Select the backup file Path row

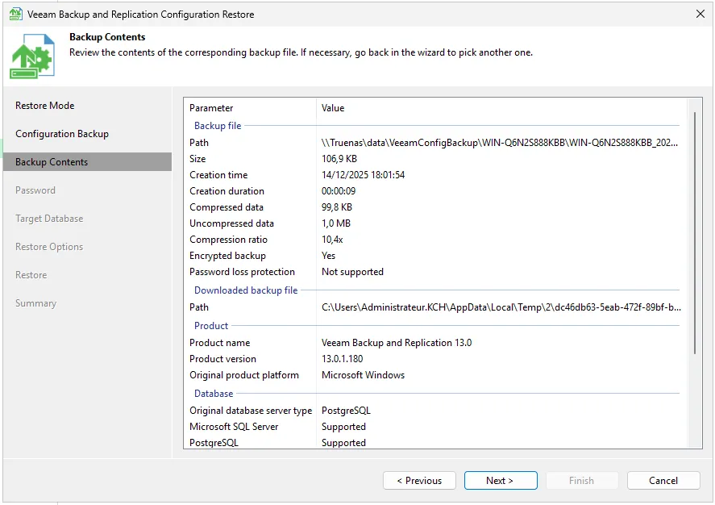point(435,143)
